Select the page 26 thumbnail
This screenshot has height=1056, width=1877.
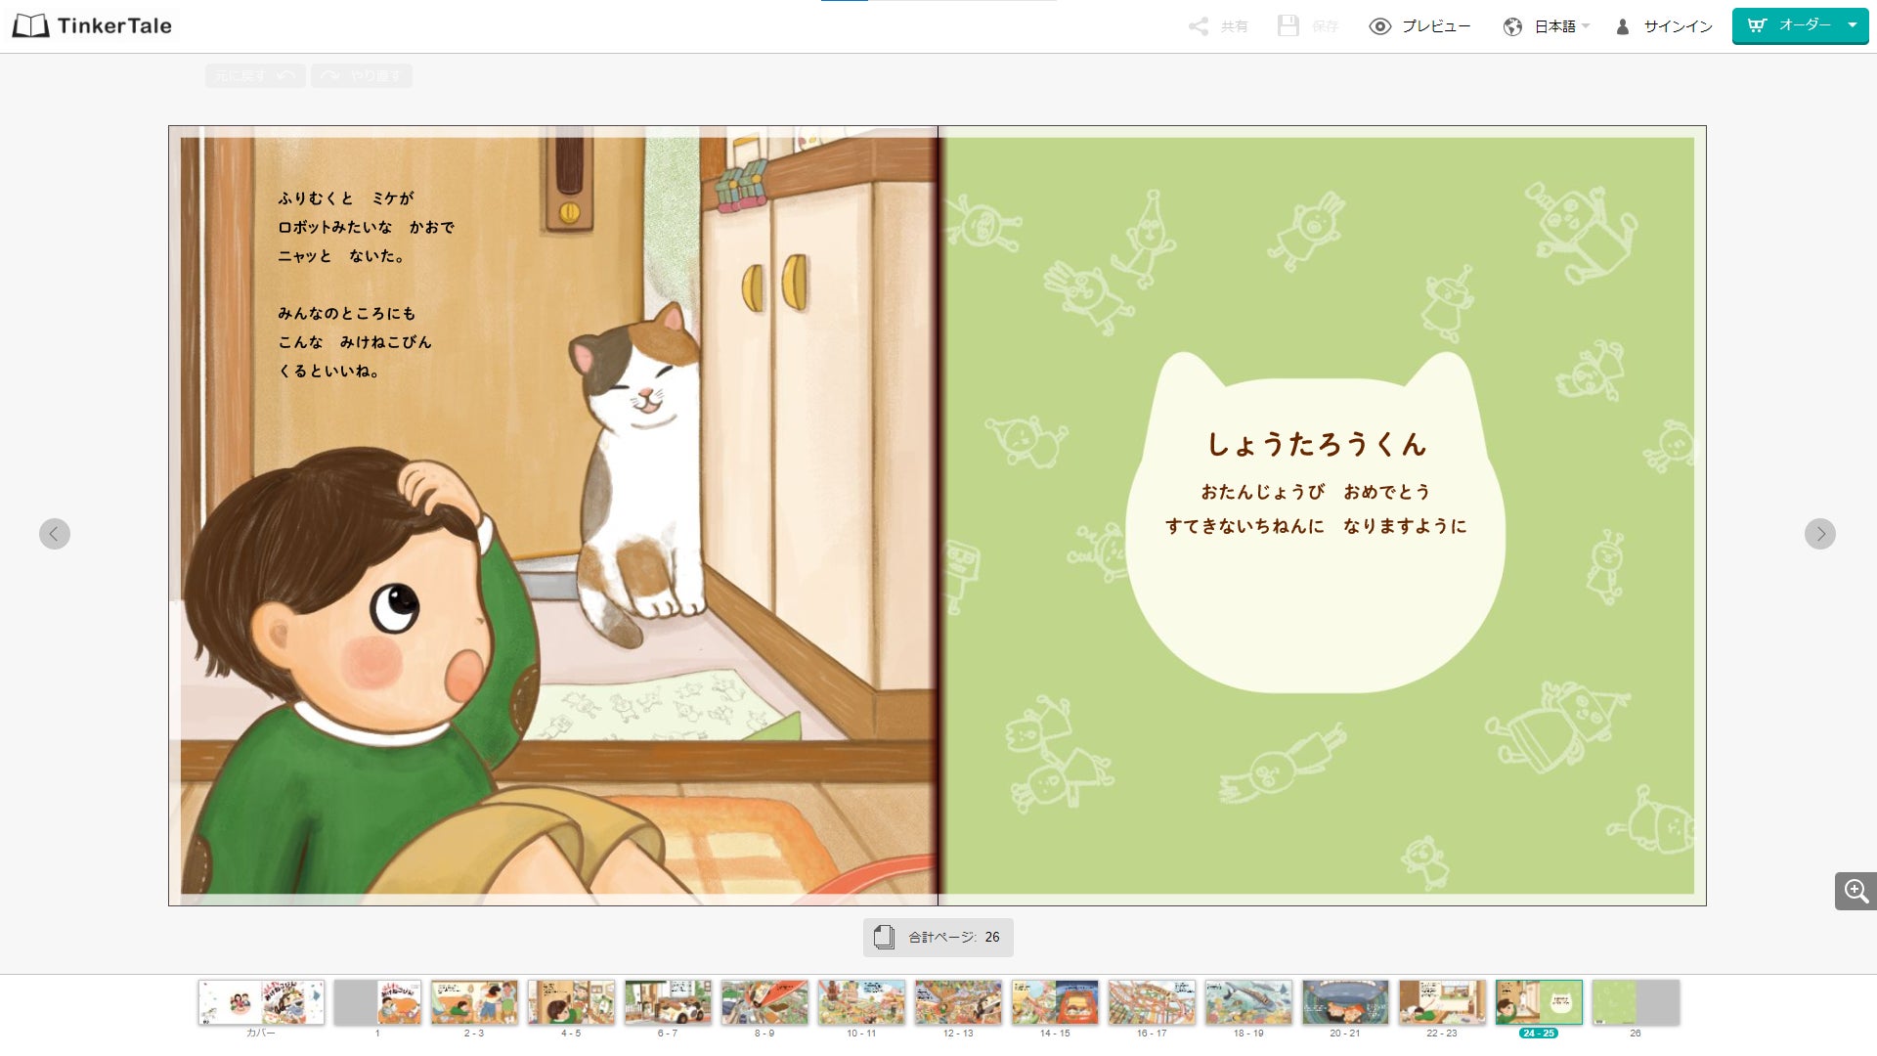click(x=1635, y=1002)
